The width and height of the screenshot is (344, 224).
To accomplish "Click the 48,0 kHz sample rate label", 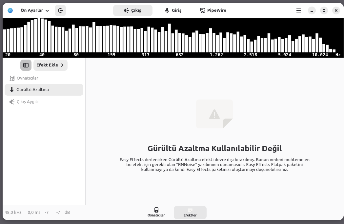I will pyautogui.click(x=13, y=213).
